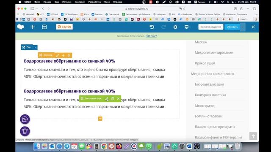The height and width of the screenshot is (152, 271).
Task: Open the Ботулинотерапия link
Action: tap(208, 116)
